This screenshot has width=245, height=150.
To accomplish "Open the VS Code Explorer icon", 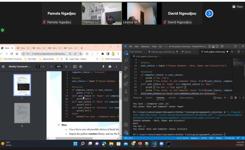I will [126, 52].
